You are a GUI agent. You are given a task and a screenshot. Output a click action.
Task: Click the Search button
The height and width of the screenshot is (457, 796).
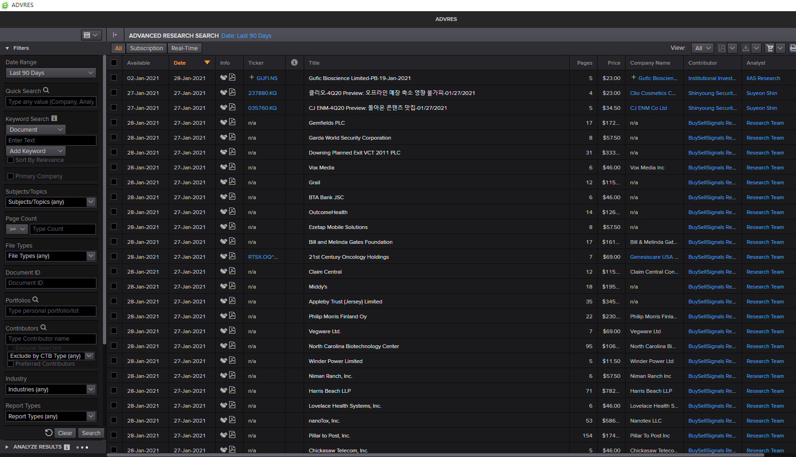[91, 433]
